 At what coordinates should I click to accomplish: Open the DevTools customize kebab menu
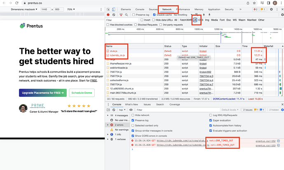[277, 9]
